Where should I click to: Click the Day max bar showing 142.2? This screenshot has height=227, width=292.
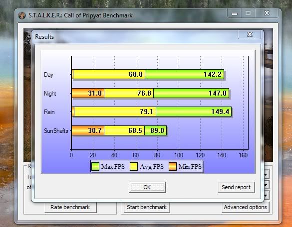(185, 74)
